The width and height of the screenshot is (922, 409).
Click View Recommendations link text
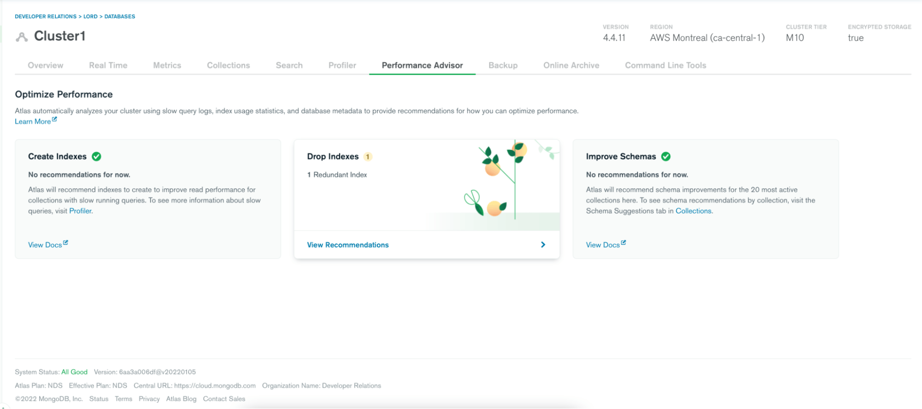click(348, 245)
